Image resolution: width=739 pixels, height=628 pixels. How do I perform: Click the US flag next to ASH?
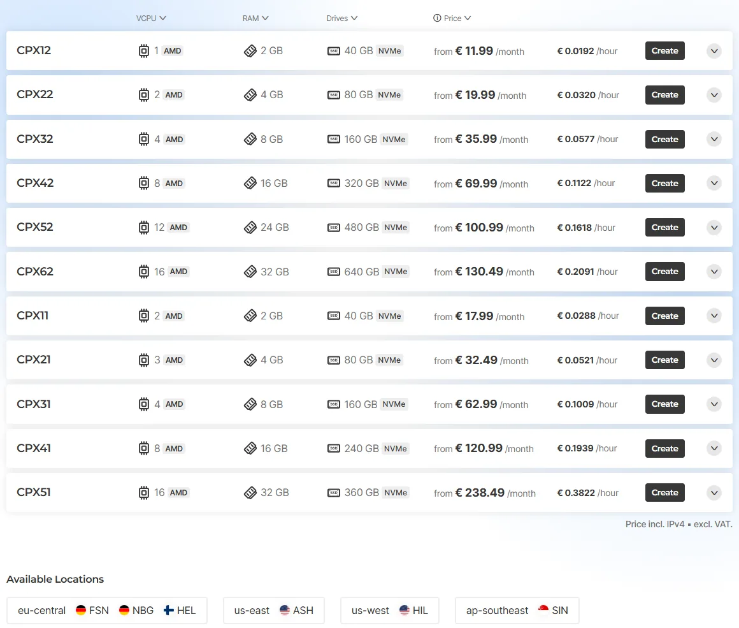point(285,610)
